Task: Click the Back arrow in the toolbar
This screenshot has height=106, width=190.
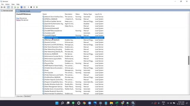Action: tap(1, 7)
